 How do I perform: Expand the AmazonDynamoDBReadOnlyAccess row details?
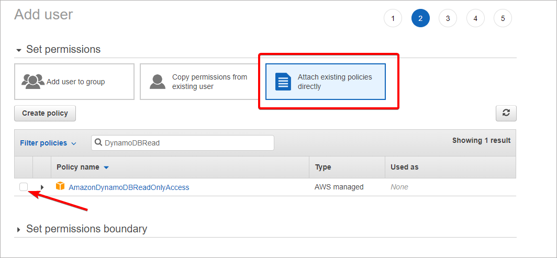point(42,187)
